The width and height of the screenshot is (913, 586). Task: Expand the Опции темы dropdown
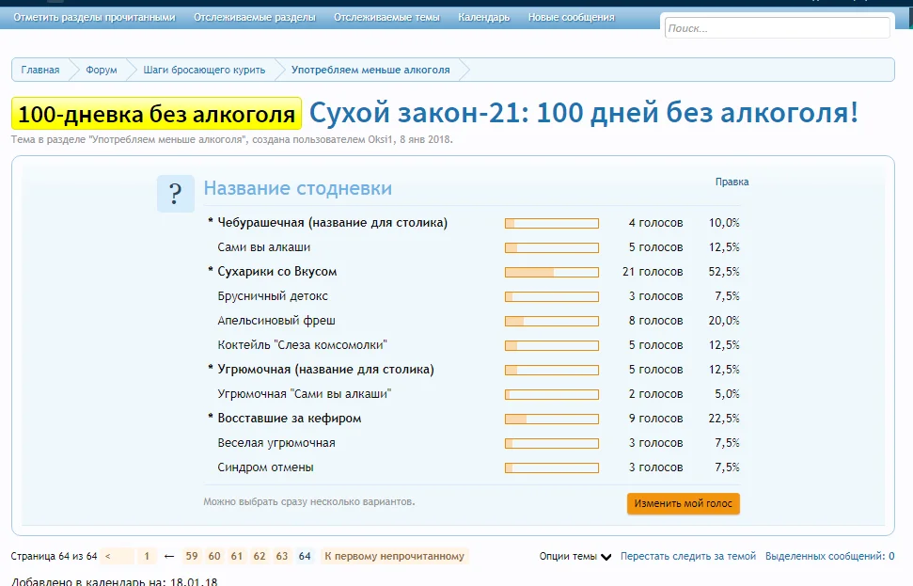[575, 556]
